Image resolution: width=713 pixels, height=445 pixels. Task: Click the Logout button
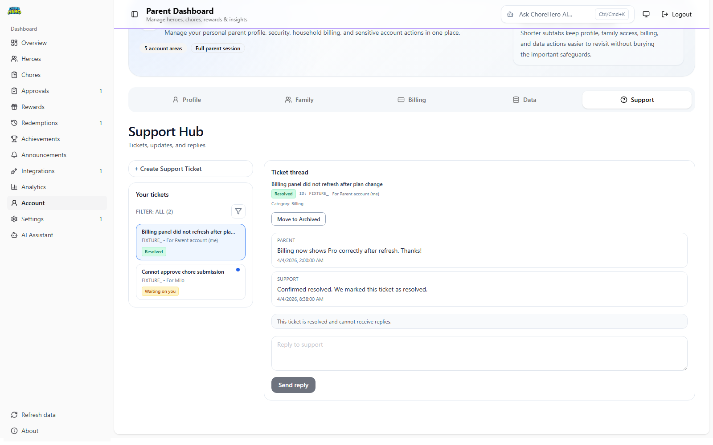(x=676, y=14)
